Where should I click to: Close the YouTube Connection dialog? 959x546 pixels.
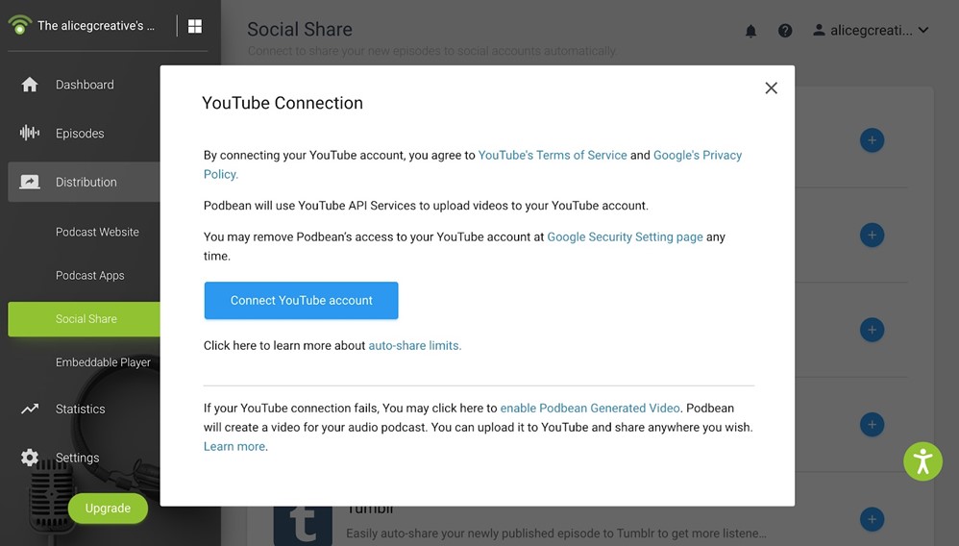(x=771, y=88)
